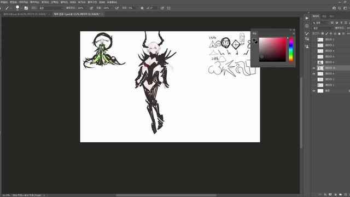Click the layer Opacity value field
Image resolution: width=350 pixels, height=197 pixels.
[x=348, y=28]
